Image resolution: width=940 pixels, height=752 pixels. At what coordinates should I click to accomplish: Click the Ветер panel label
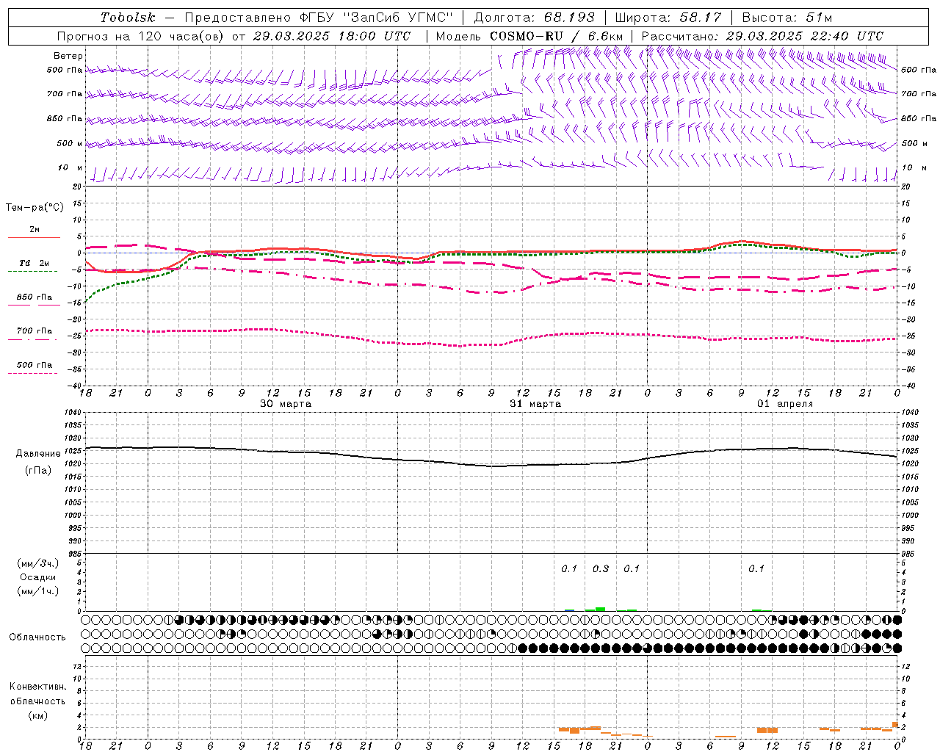[68, 56]
